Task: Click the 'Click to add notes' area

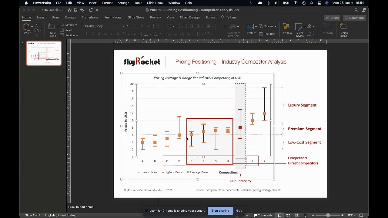Action: [x=81, y=207]
